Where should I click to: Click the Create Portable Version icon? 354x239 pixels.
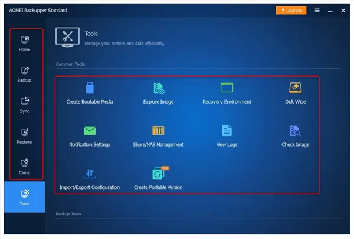159,174
